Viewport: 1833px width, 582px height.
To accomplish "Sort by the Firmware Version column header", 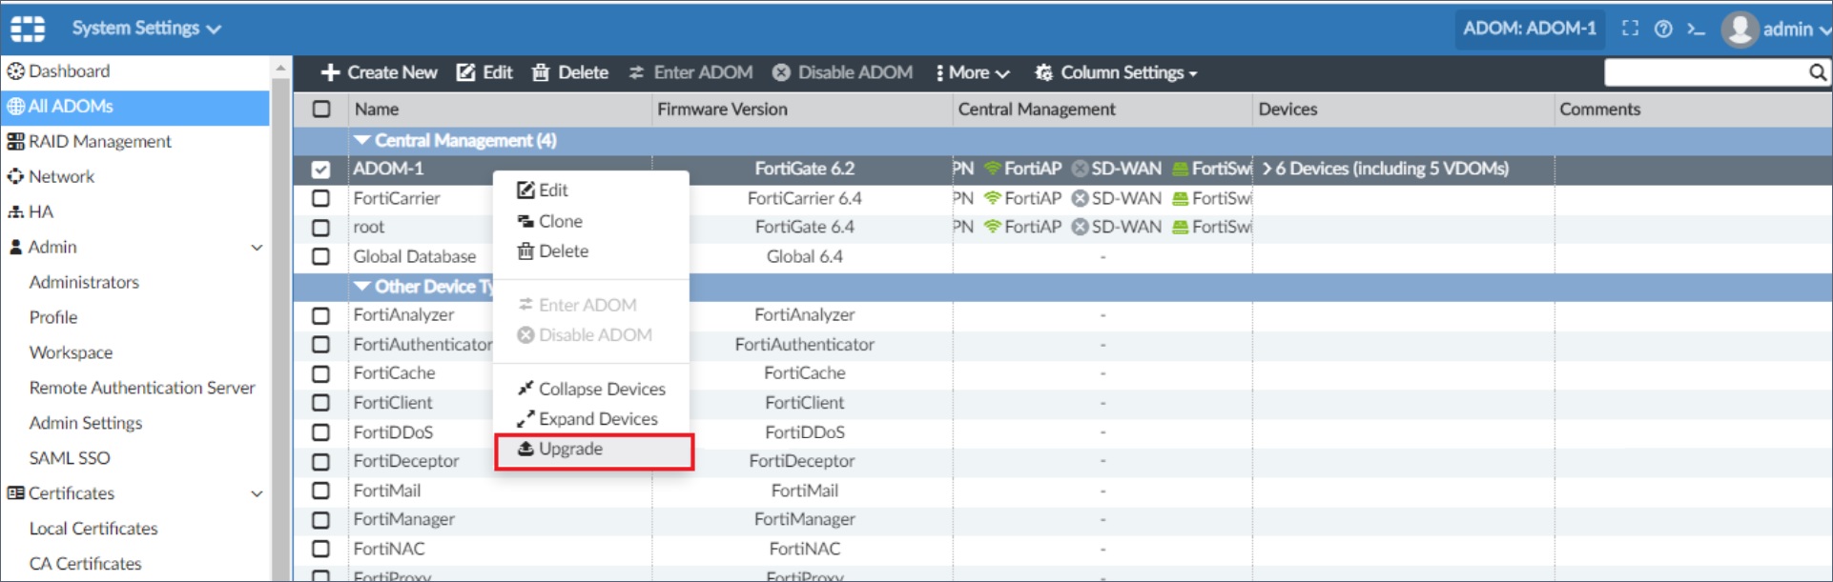I will pos(722,110).
